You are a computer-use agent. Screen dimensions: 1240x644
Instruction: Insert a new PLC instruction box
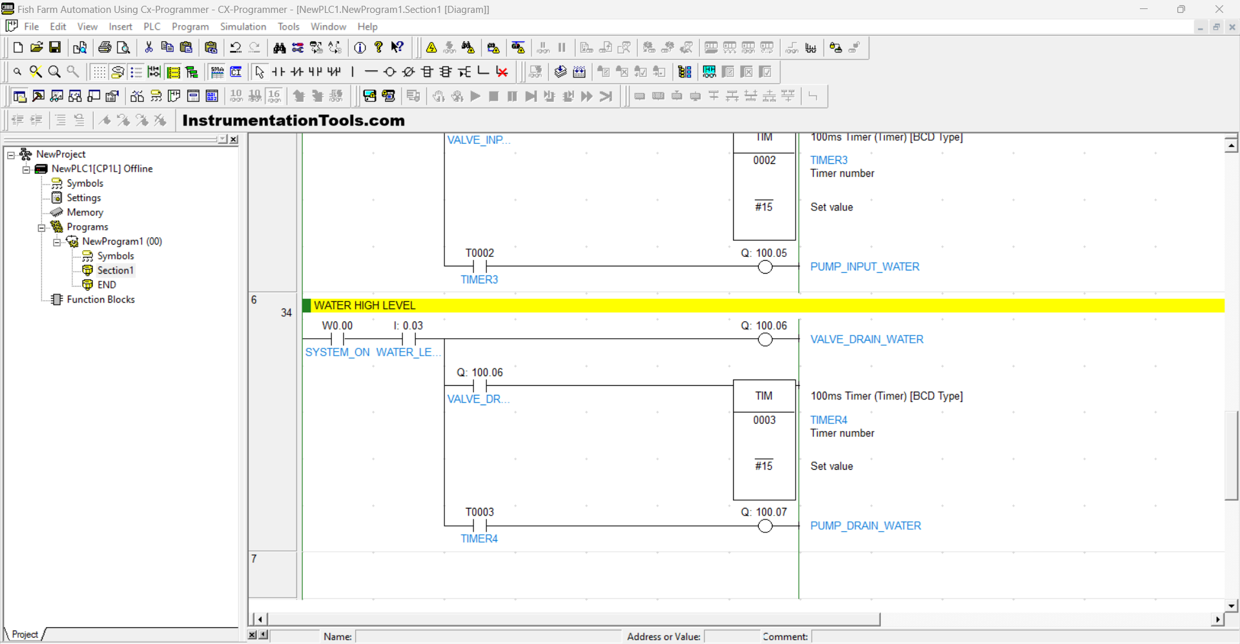(x=428, y=72)
